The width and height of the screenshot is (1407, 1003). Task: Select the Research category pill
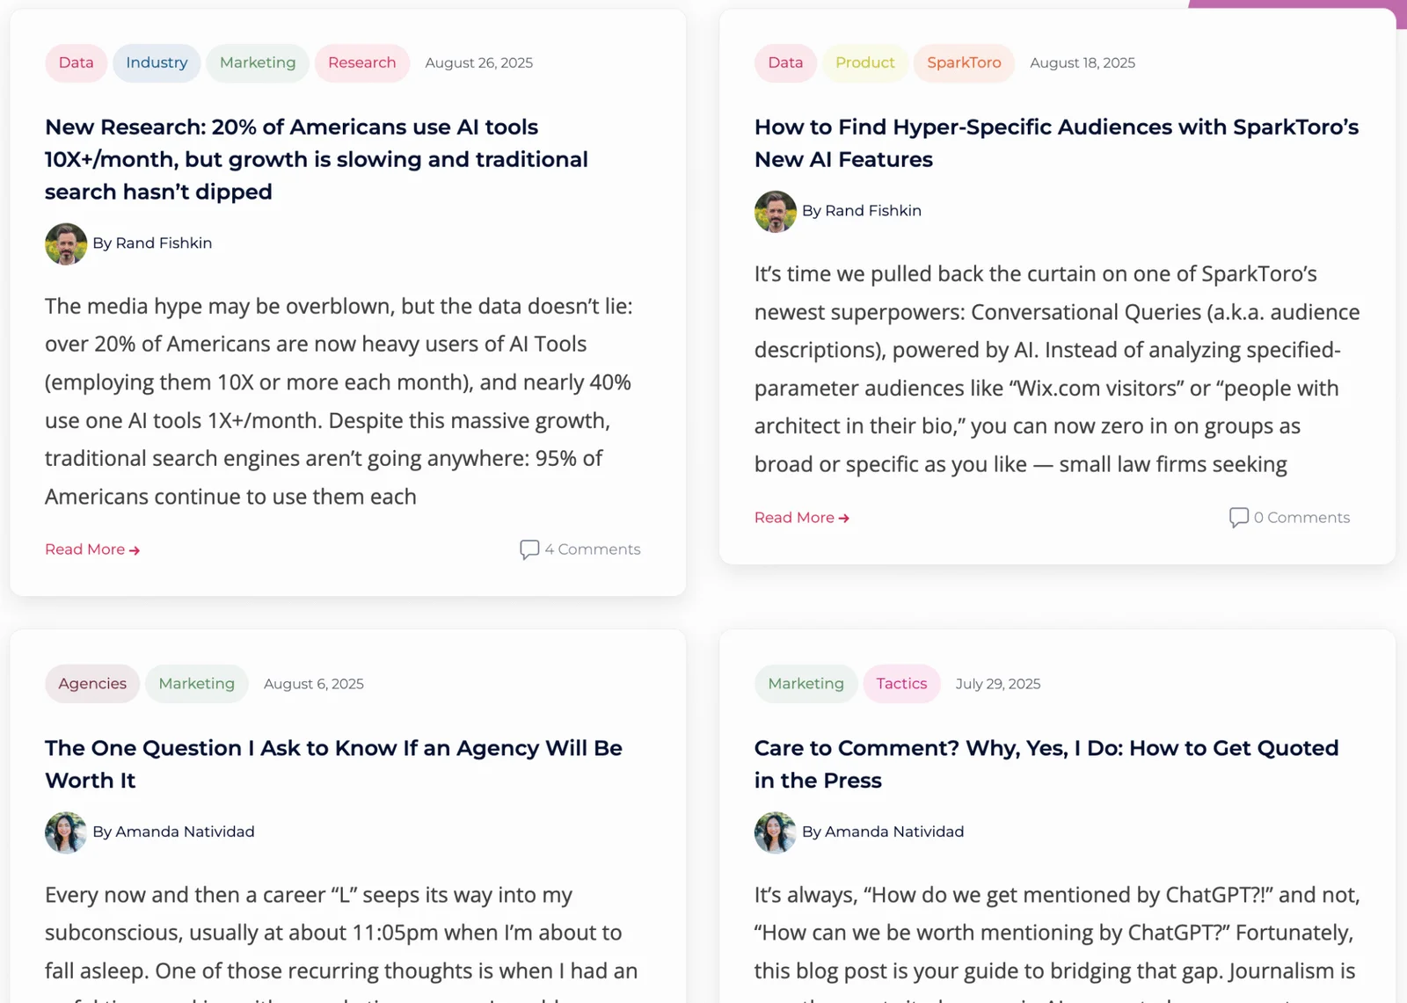click(362, 62)
